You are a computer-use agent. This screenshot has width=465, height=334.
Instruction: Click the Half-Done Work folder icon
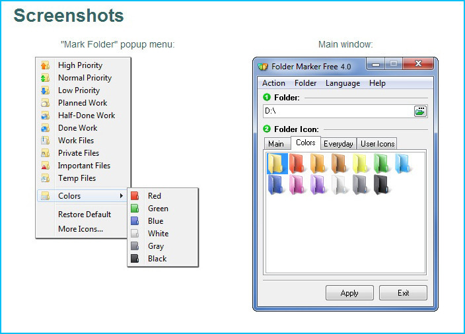point(45,116)
